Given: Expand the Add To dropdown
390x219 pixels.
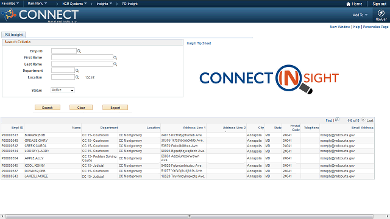Looking at the screenshot, I should [x=360, y=15].
